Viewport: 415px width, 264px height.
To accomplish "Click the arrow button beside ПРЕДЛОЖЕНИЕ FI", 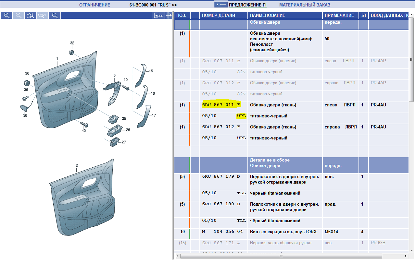I will (220, 5).
